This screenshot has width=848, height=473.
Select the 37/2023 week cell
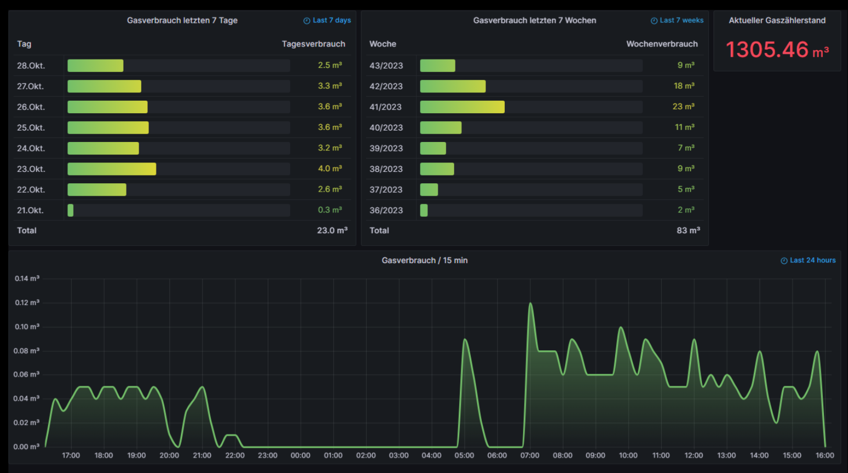coord(386,190)
